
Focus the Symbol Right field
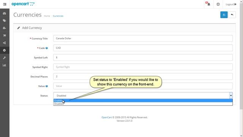click(143, 67)
